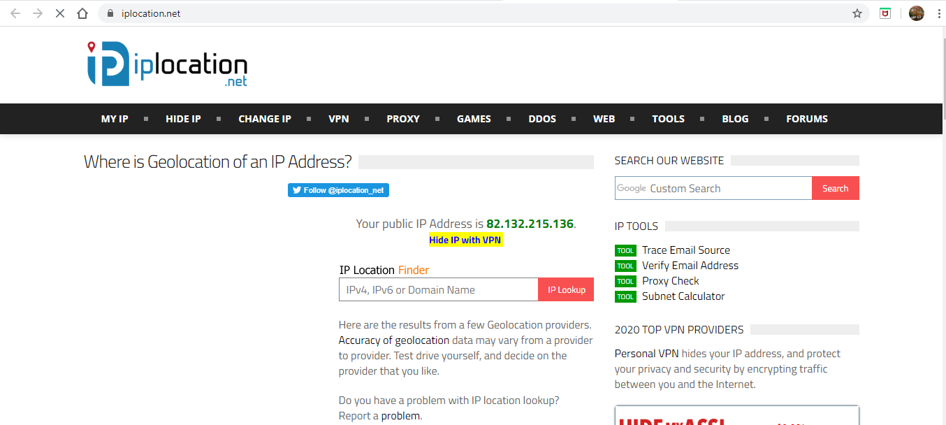The image size is (946, 425).
Task: View site security lock info
Action: pos(110,13)
